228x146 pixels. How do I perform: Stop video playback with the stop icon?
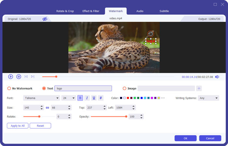(19, 76)
